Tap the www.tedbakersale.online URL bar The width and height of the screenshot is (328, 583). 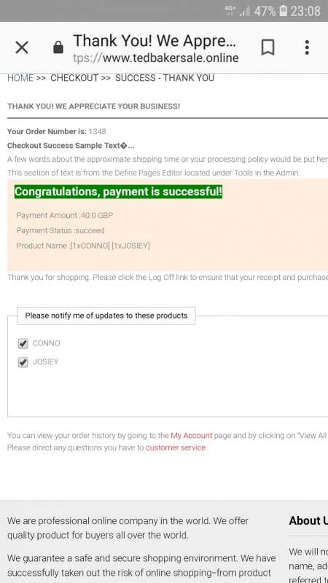156,58
